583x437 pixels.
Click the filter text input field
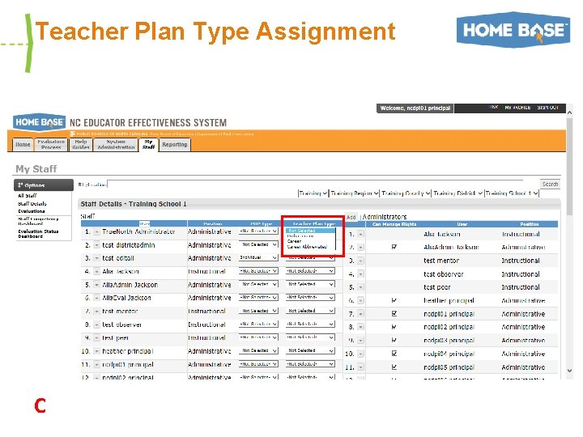tap(315, 184)
